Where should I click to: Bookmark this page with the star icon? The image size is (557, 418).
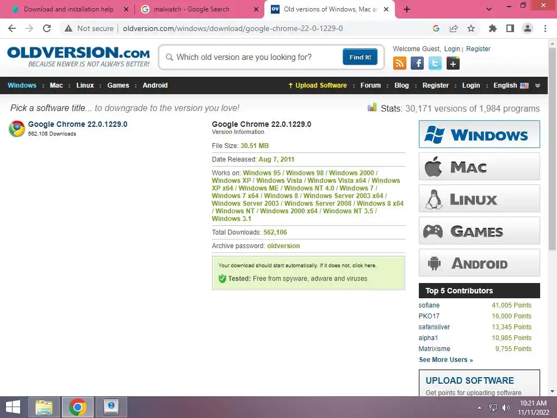point(471,28)
